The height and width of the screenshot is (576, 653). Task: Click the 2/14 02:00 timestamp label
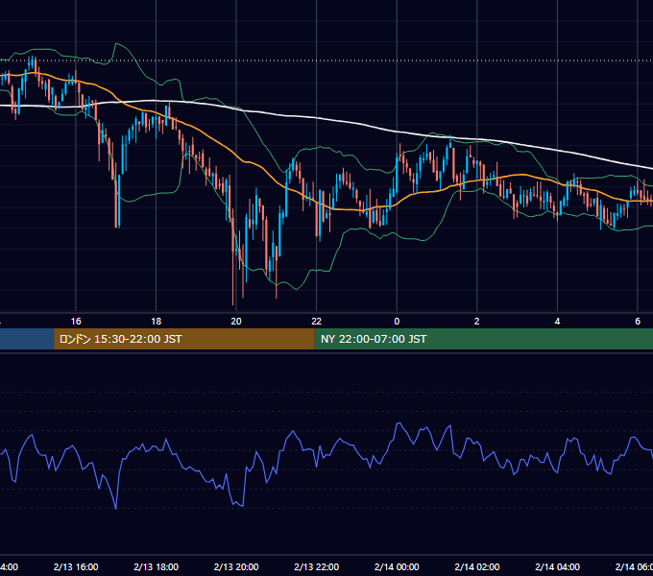coord(477,566)
